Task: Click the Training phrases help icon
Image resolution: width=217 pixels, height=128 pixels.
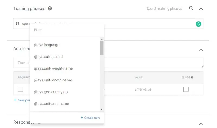Action: pos(50,9)
